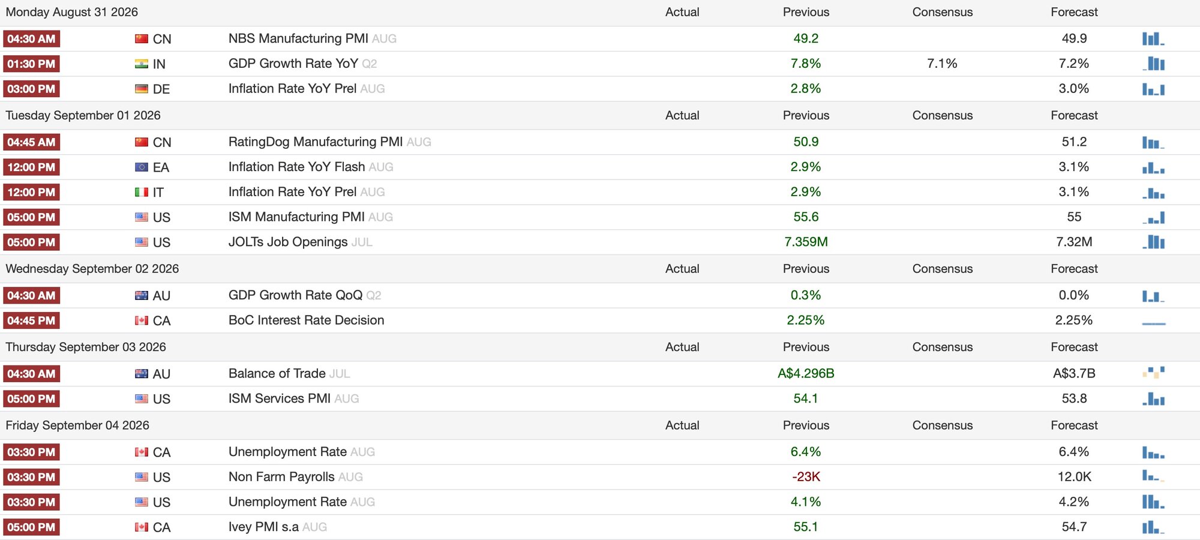
Task: Click the Consensus column header under Monday
Action: coord(943,12)
